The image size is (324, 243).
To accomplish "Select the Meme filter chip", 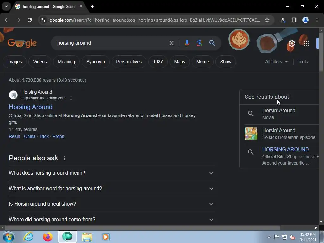I will pyautogui.click(x=202, y=62).
